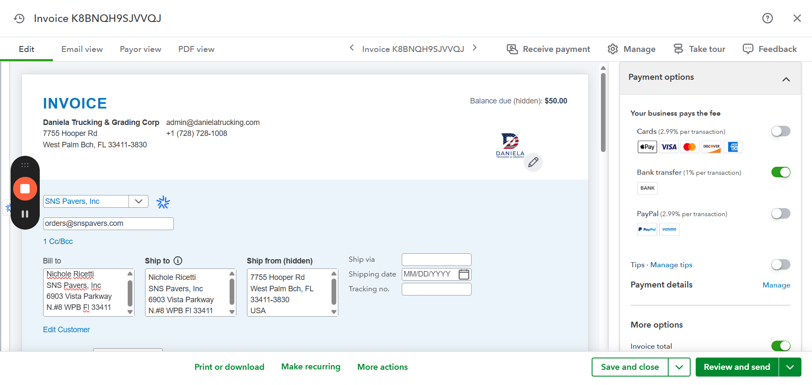Click the sparkle icon beside customer name
This screenshot has width=812, height=385.
[163, 203]
